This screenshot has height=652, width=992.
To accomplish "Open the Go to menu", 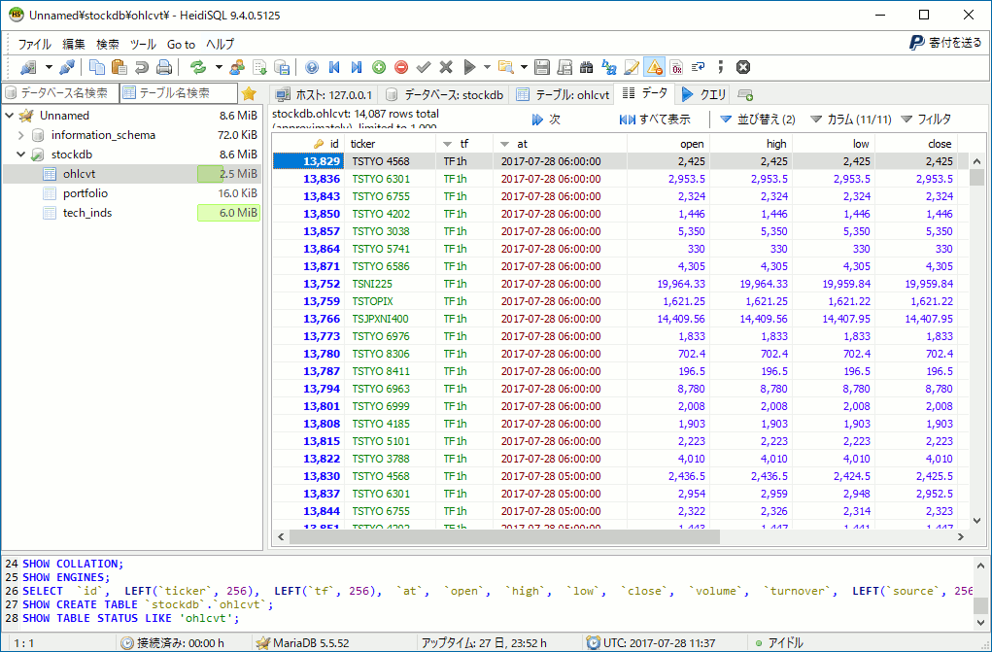I will pos(181,45).
